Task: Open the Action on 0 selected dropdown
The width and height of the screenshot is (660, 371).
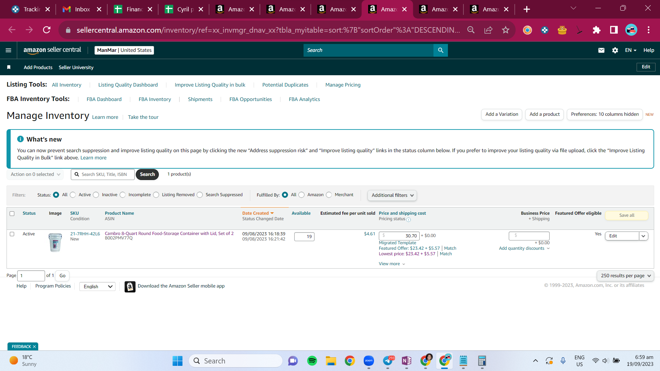Action: point(35,175)
